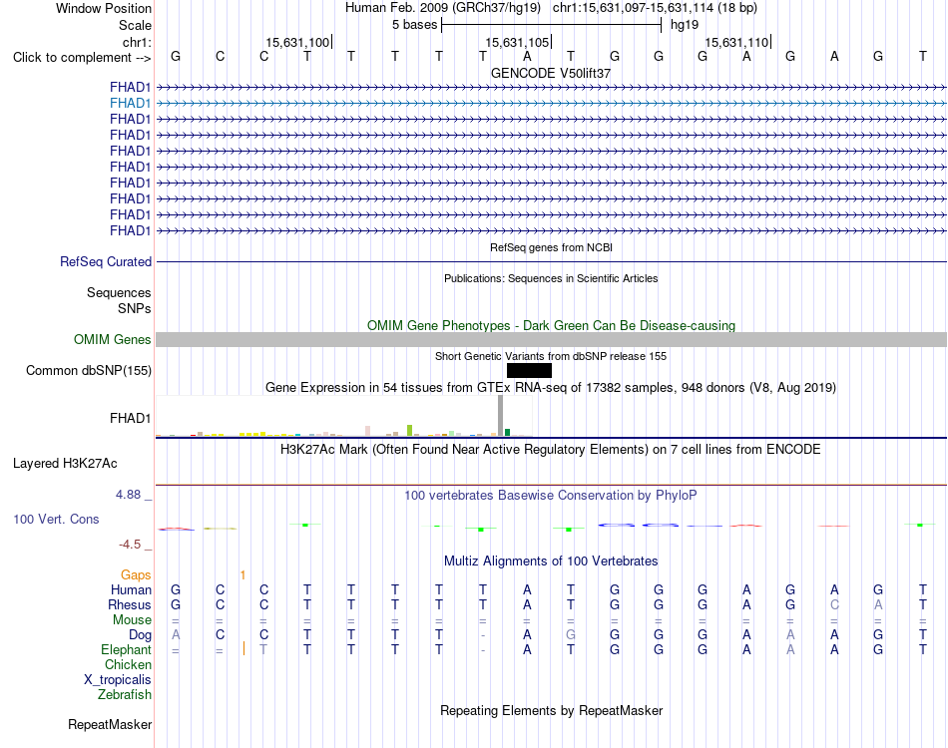The image size is (948, 748).
Task: Click the orange gap count '1'
Action: click(x=242, y=575)
